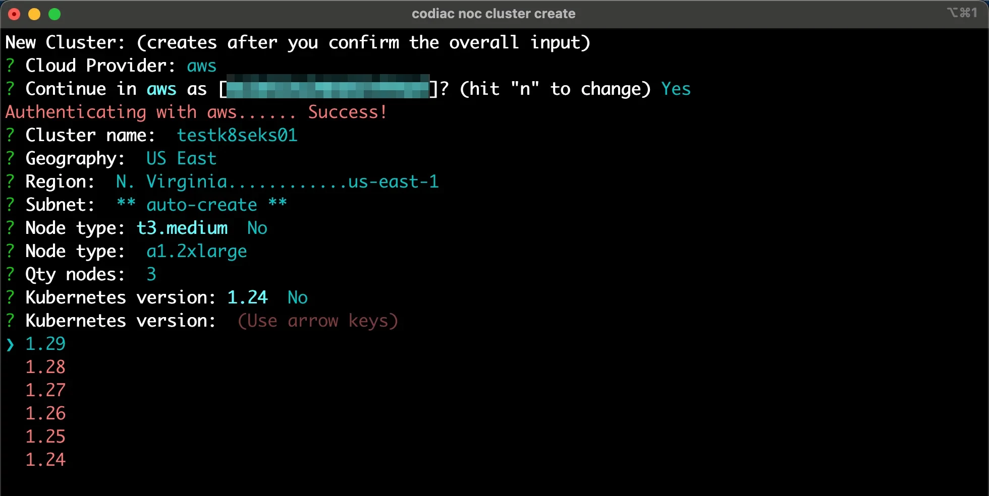Image resolution: width=989 pixels, height=496 pixels.
Task: Select Kubernetes version 1.29 option
Action: pyautogui.click(x=45, y=344)
